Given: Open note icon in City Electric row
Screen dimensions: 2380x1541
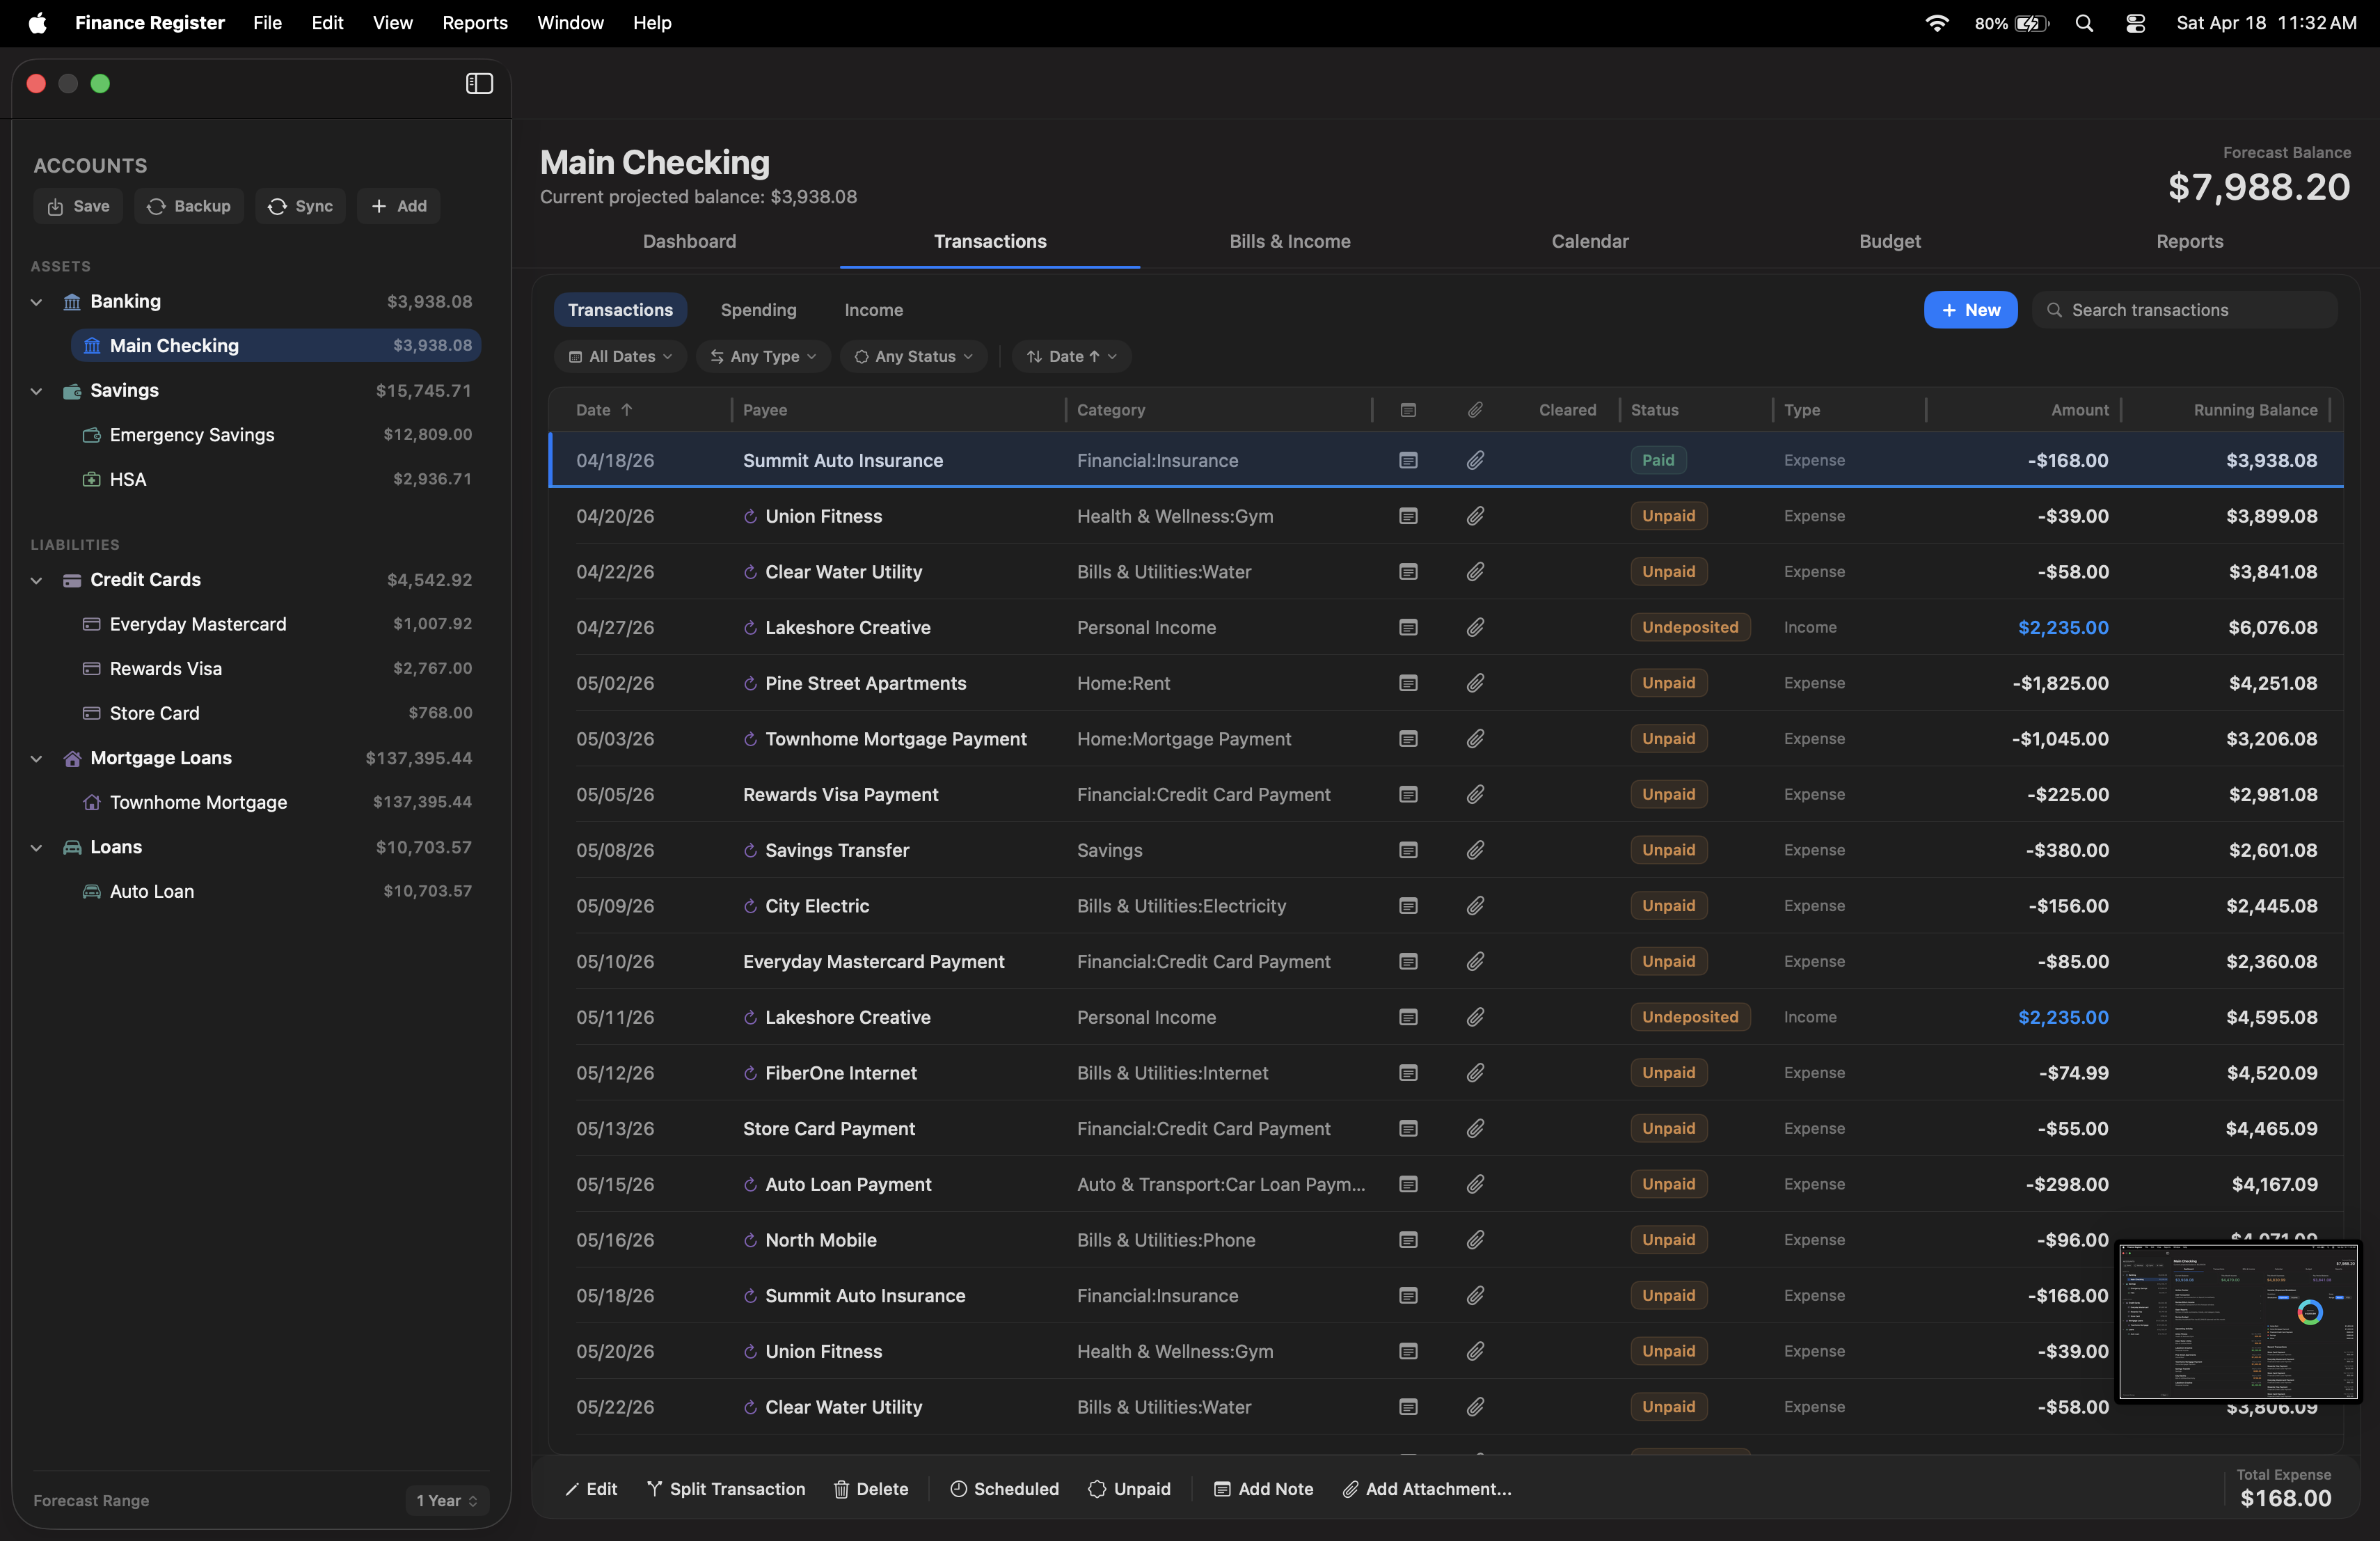Looking at the screenshot, I should tap(1408, 906).
